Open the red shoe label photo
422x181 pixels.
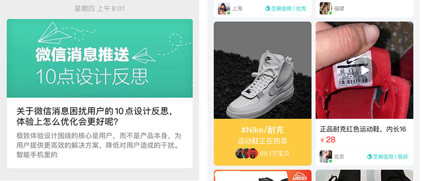click(365, 70)
